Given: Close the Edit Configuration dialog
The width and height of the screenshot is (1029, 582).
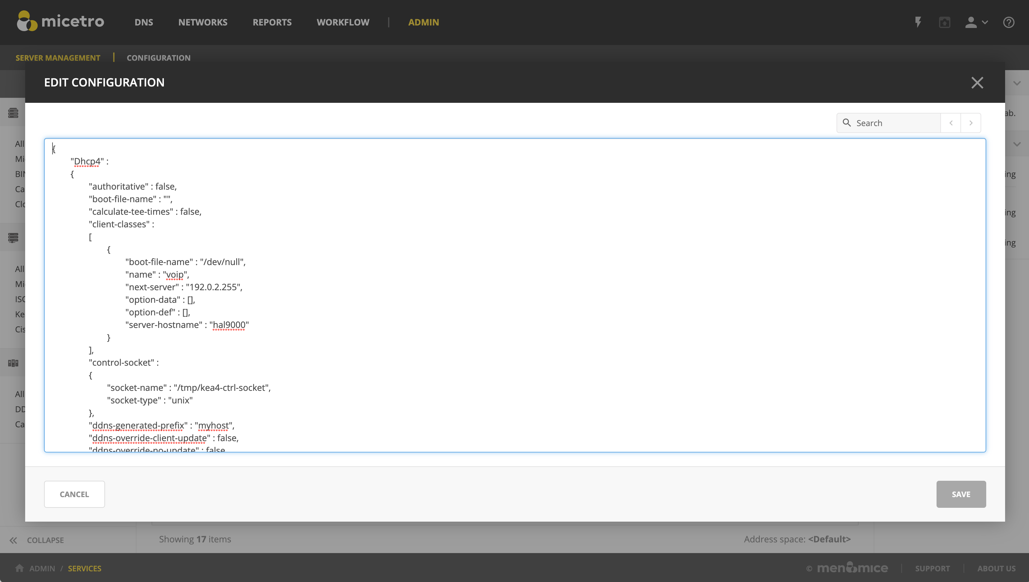Looking at the screenshot, I should pos(977,83).
